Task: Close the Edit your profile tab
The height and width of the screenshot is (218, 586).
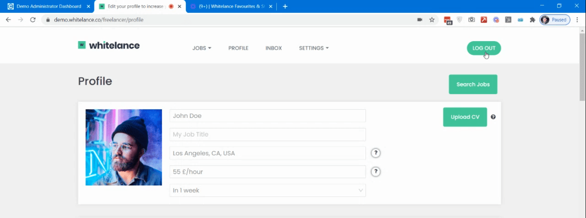Action: 180,6
